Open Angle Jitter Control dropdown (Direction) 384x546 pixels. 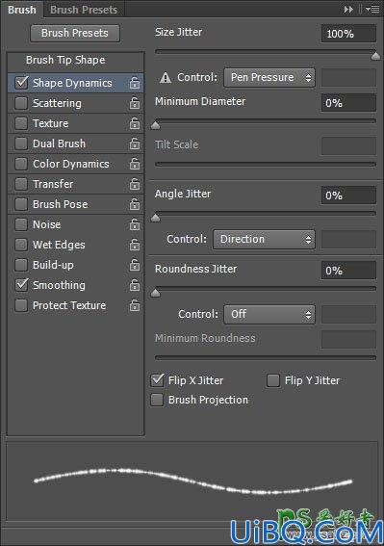click(264, 239)
